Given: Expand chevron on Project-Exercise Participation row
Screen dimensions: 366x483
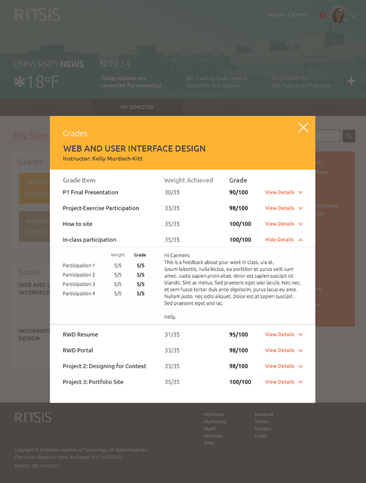Looking at the screenshot, I should [x=301, y=208].
